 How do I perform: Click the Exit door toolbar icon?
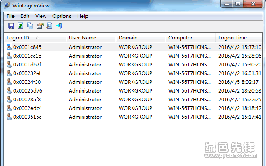pos(59,26)
